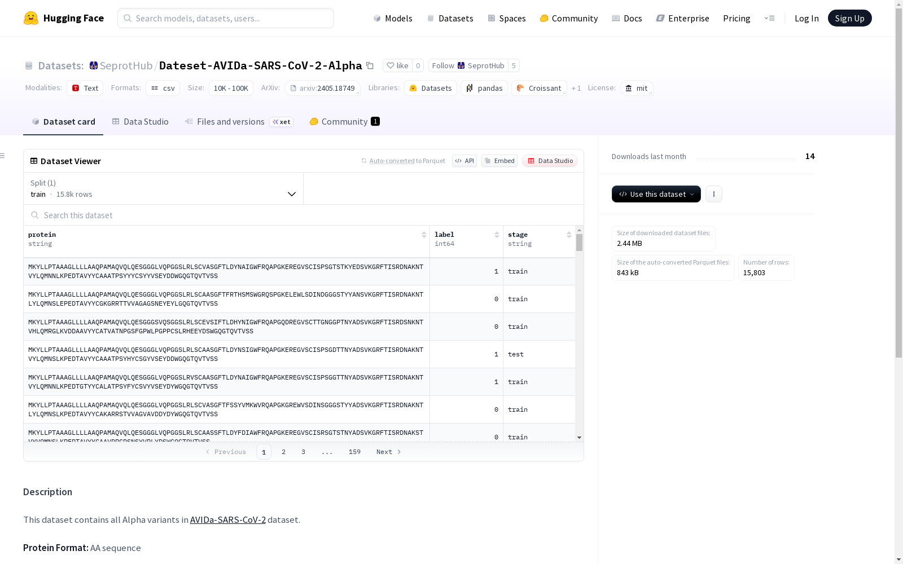
Task: Open Datasets in the top navigation
Action: click(450, 18)
